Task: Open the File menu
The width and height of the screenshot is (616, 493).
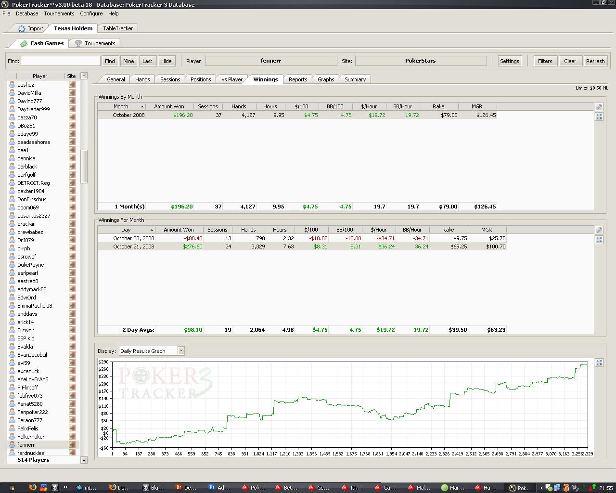Action: (6, 13)
